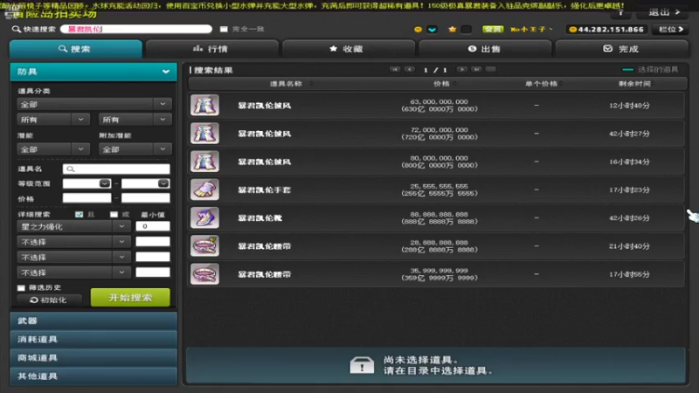Viewport: 699px width, 393px height.
Task: Switch to the 搜索 tab
Action: click(76, 49)
